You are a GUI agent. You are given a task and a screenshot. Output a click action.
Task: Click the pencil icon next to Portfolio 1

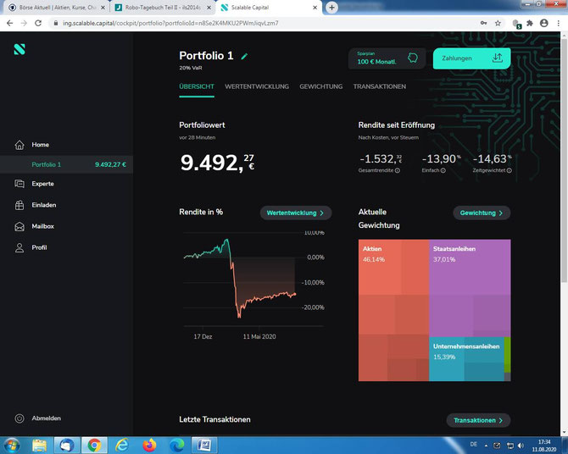(244, 56)
